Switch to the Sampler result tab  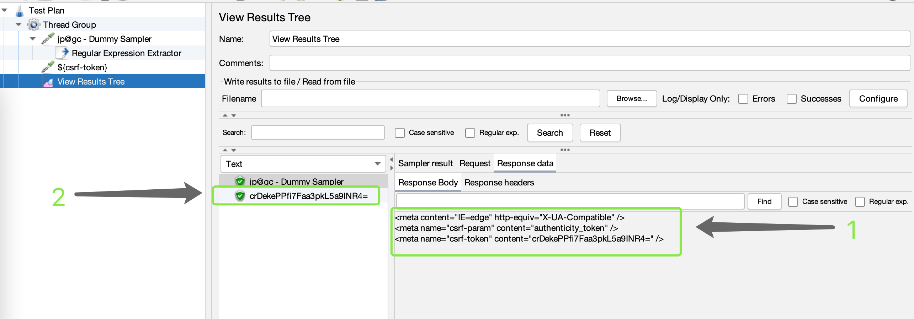(425, 163)
